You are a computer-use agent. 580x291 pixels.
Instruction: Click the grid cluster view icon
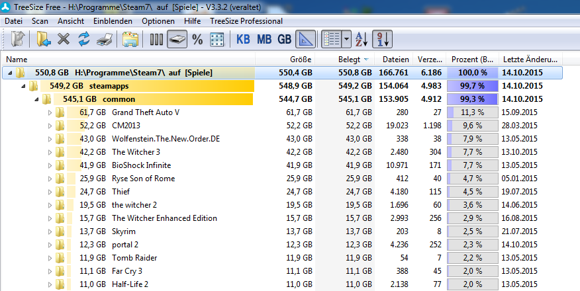217,39
